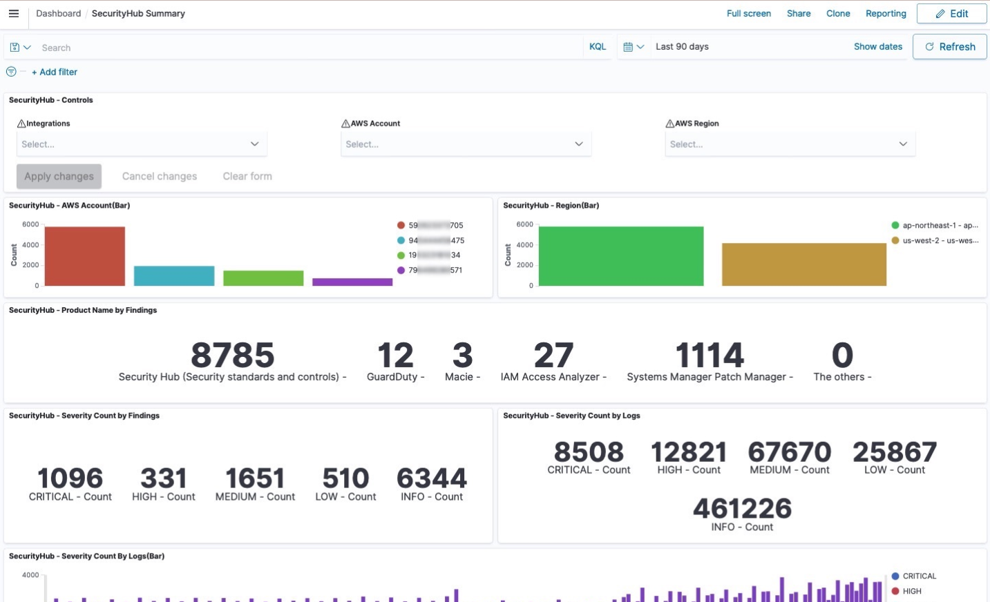
Task: Click the CRITICAL blue legend dot
Action: pos(895,576)
